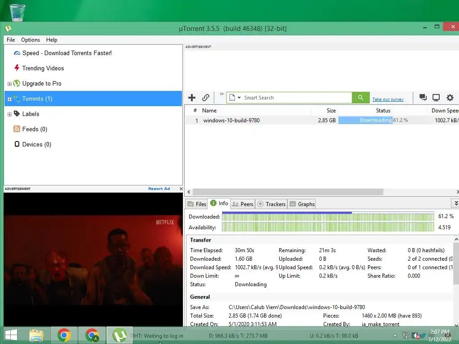Click the Report Ad link
459x344 pixels.
click(x=159, y=189)
